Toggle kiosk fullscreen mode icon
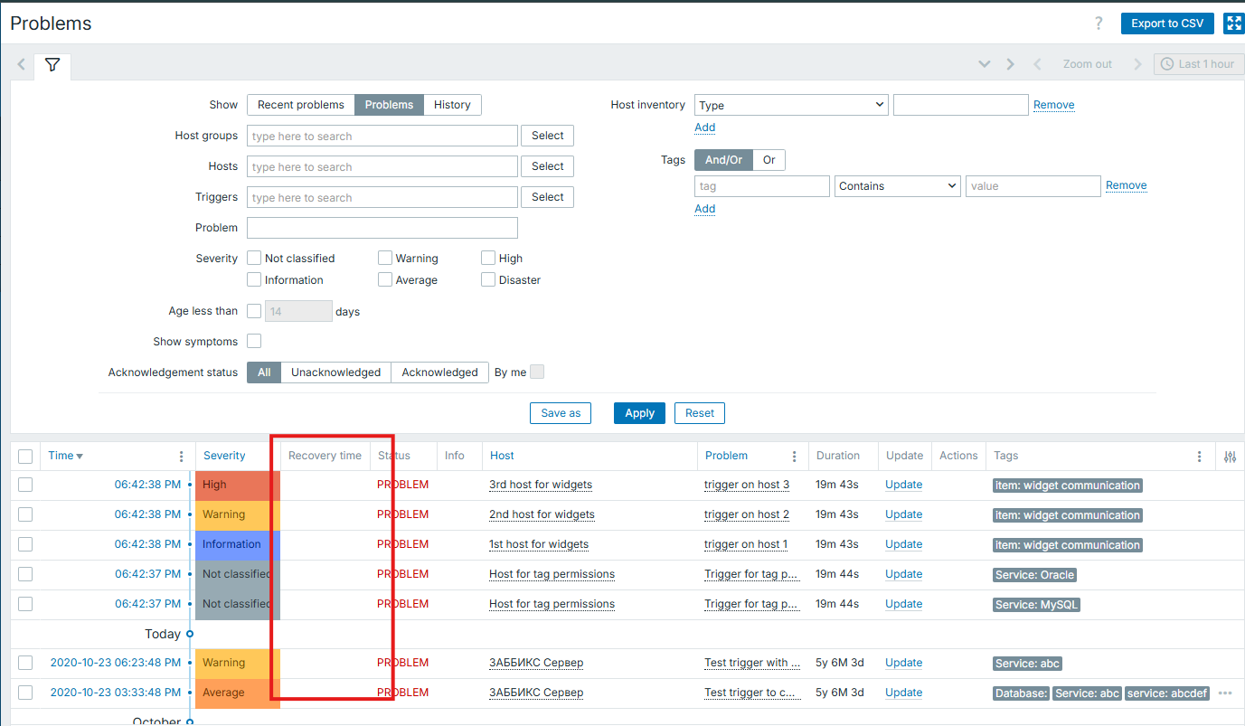This screenshot has width=1245, height=726. [x=1233, y=24]
